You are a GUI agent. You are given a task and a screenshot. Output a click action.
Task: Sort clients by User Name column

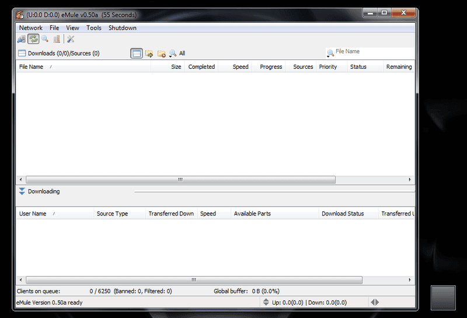tap(55, 214)
